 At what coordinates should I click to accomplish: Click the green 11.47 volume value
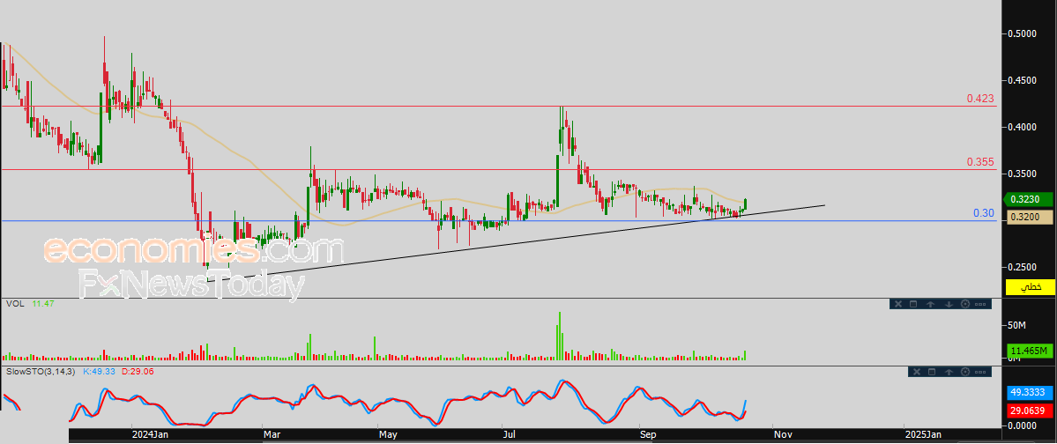[42, 304]
